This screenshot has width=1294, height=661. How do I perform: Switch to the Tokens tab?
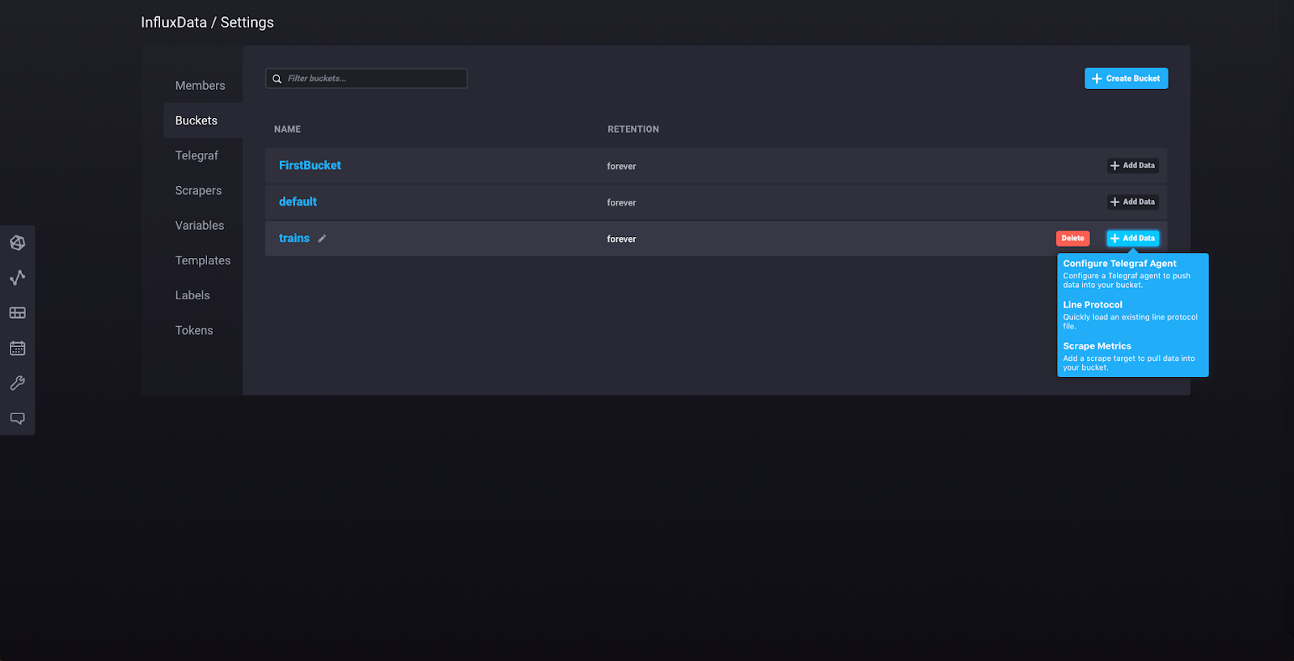[x=194, y=330]
